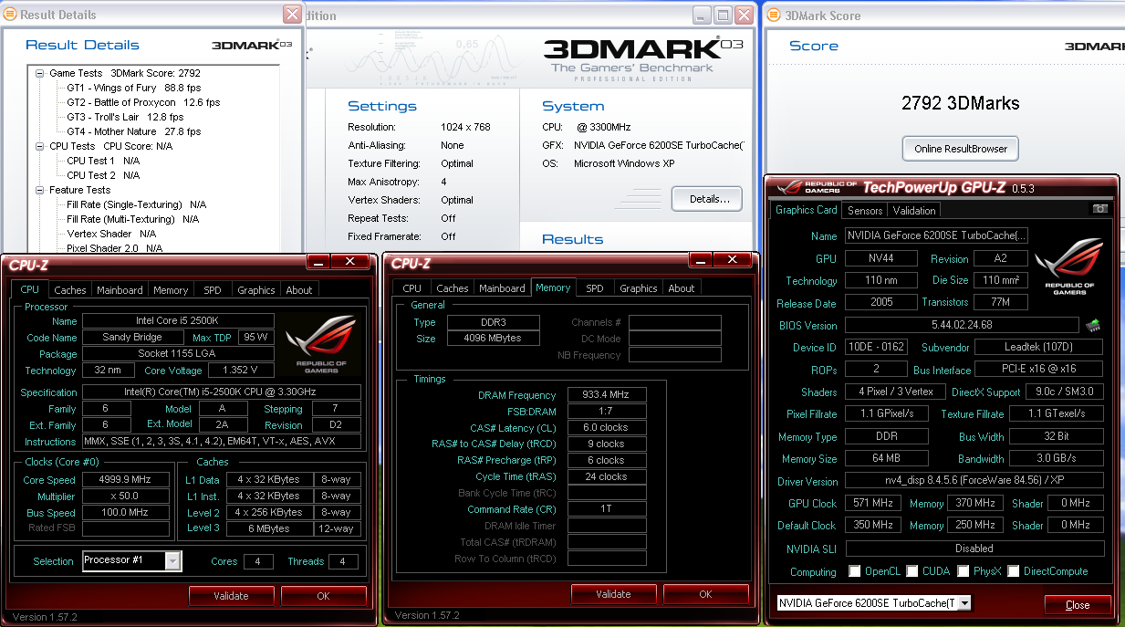Close the CPU-Z Memory window
Image resolution: width=1125 pixels, height=627 pixels.
pyautogui.click(x=732, y=262)
